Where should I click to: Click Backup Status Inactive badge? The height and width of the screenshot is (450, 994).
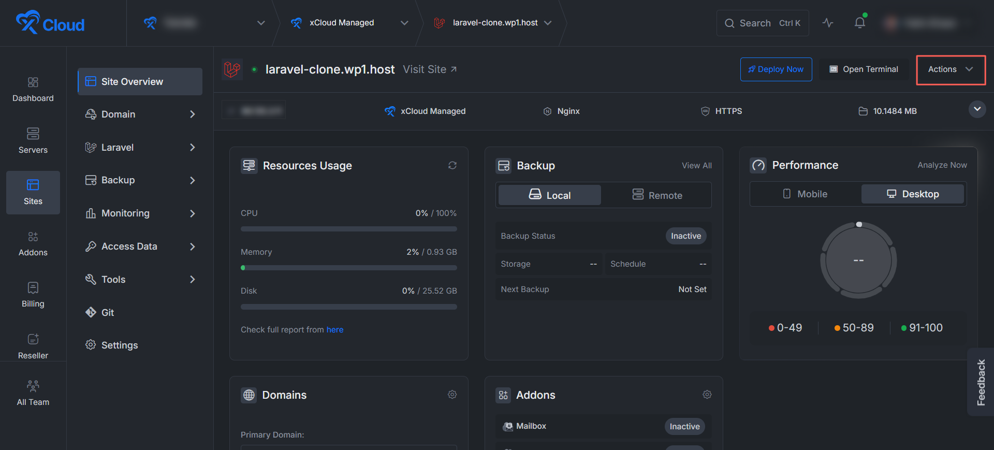(x=686, y=236)
